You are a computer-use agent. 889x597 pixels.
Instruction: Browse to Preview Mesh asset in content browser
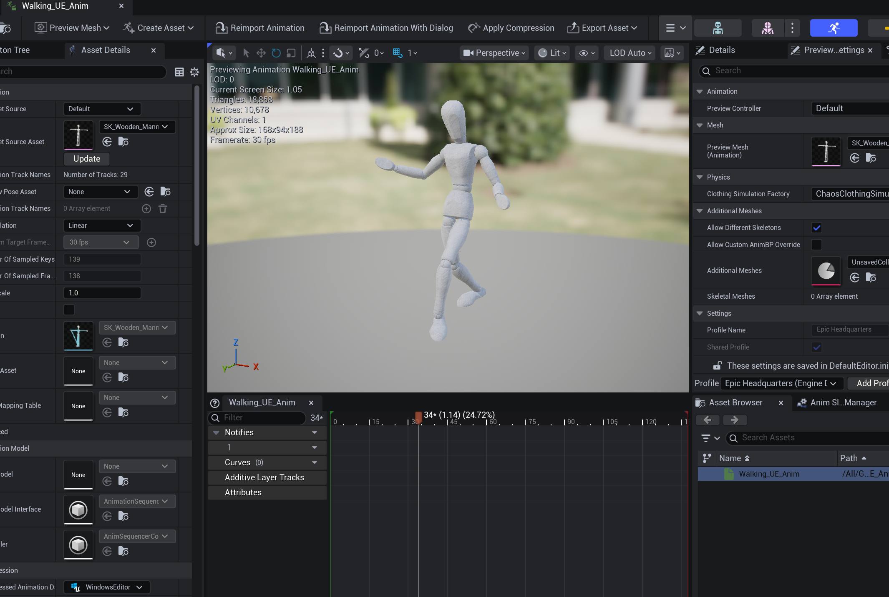coord(871,158)
